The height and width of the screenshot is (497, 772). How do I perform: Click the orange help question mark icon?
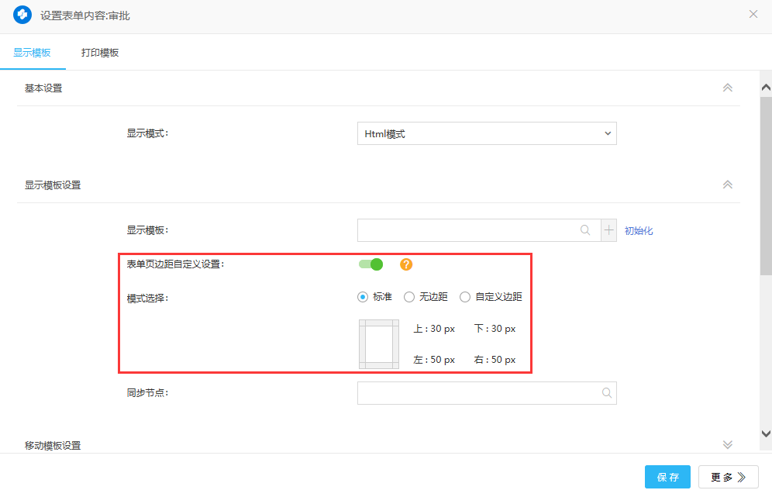pyautogui.click(x=406, y=264)
